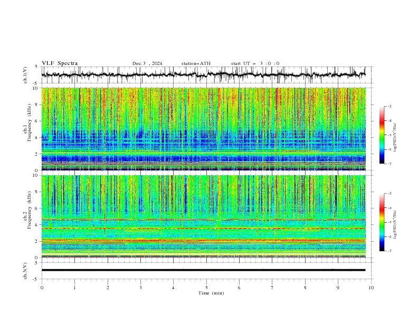Click the "-3" label on ch.1 color bar
Screen dimensions: 418x323
click(x=389, y=106)
